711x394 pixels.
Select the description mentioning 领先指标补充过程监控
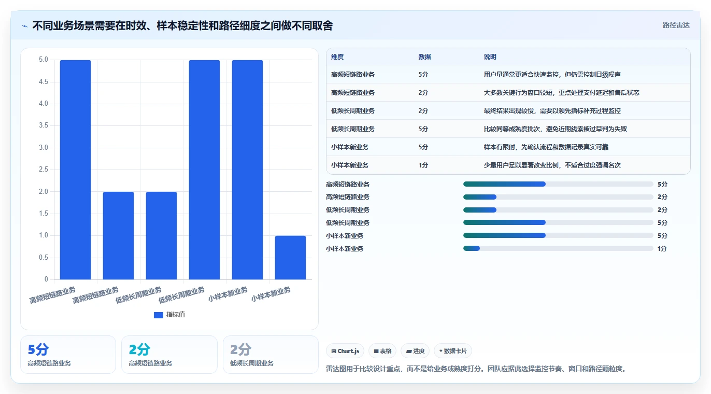point(552,111)
